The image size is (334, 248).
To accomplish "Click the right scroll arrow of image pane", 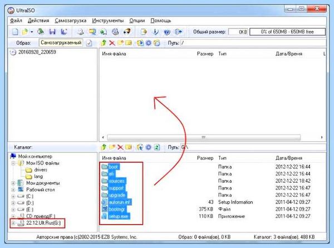I will coord(322,137).
